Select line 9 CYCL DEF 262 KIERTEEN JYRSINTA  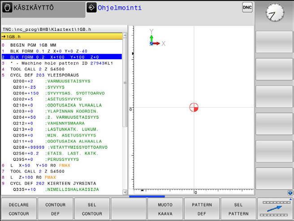tap(62, 183)
